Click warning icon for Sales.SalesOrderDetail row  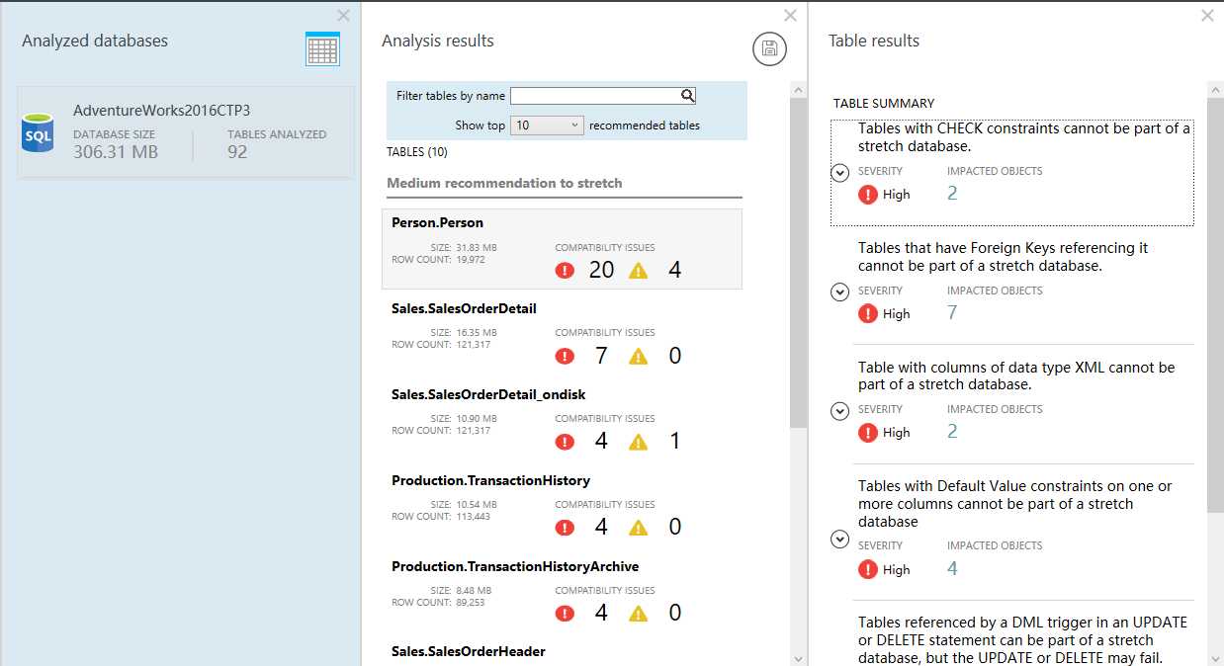pyautogui.click(x=639, y=356)
